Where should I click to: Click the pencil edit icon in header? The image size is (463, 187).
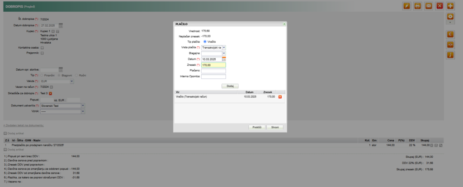(406, 6)
